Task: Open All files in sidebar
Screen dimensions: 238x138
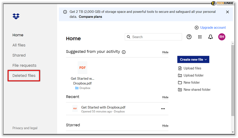Action: pyautogui.click(x=19, y=45)
